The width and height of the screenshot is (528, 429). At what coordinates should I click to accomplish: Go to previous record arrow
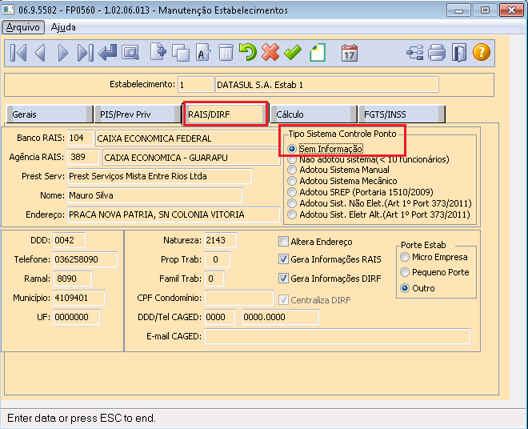40,53
